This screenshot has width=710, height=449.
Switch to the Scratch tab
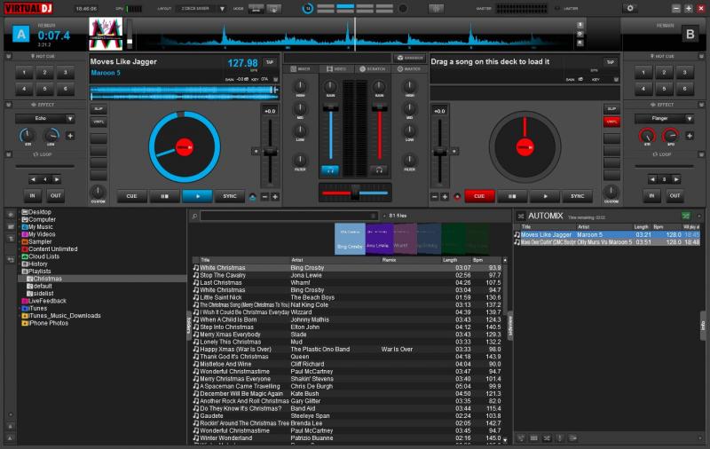[373, 69]
